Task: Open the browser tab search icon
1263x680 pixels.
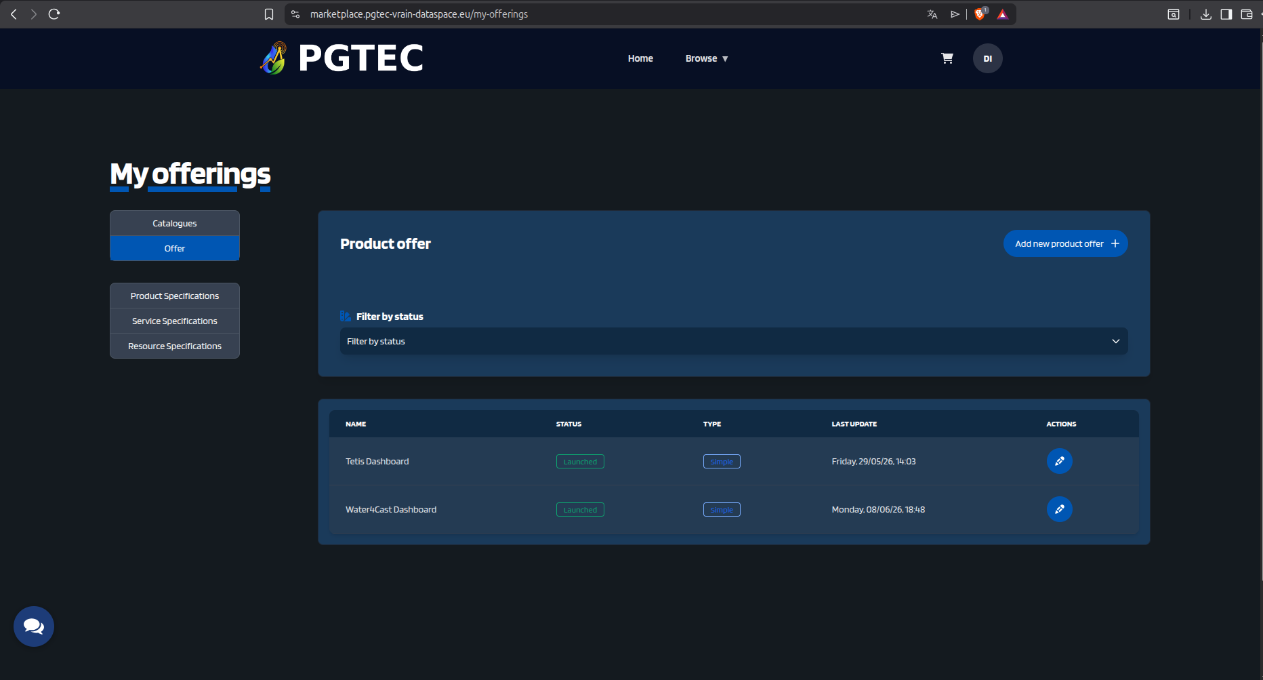Action: coord(1174,14)
